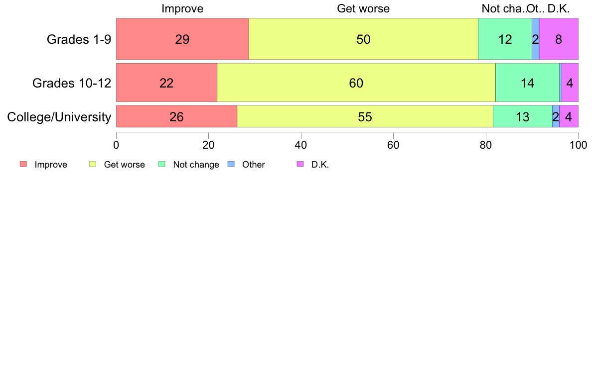Click the College/University Improve bar showing 26

tap(177, 116)
